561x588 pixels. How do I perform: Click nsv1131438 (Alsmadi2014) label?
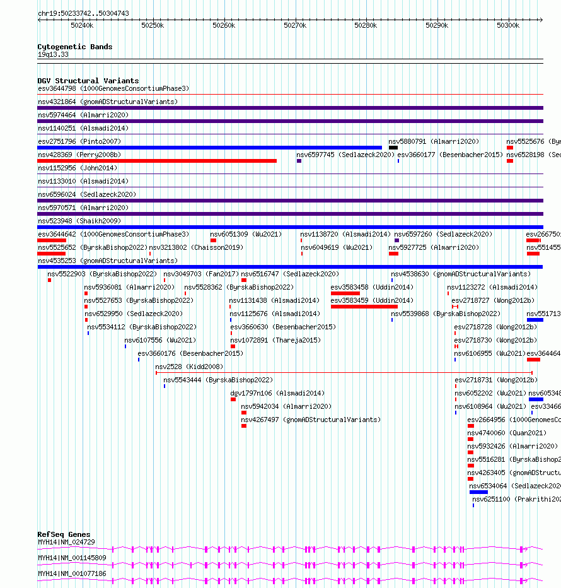tap(274, 300)
